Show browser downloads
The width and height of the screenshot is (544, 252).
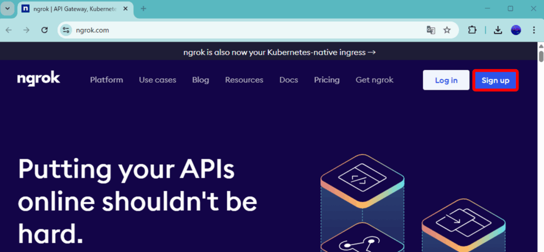click(498, 30)
